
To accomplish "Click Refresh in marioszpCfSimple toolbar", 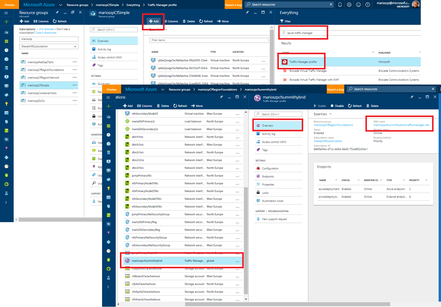I will pos(206,21).
